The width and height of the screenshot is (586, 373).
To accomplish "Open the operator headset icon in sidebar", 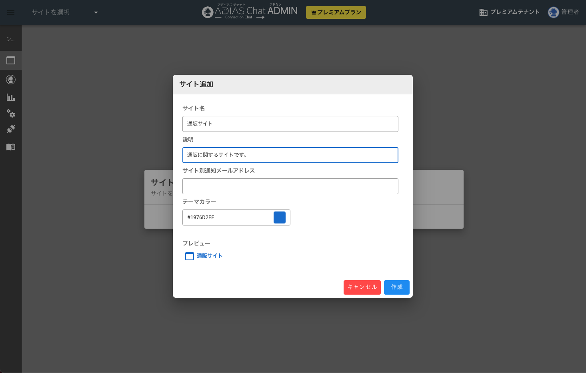I will pos(11,80).
